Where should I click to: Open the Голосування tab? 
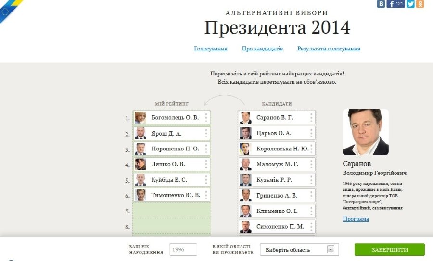210,49
